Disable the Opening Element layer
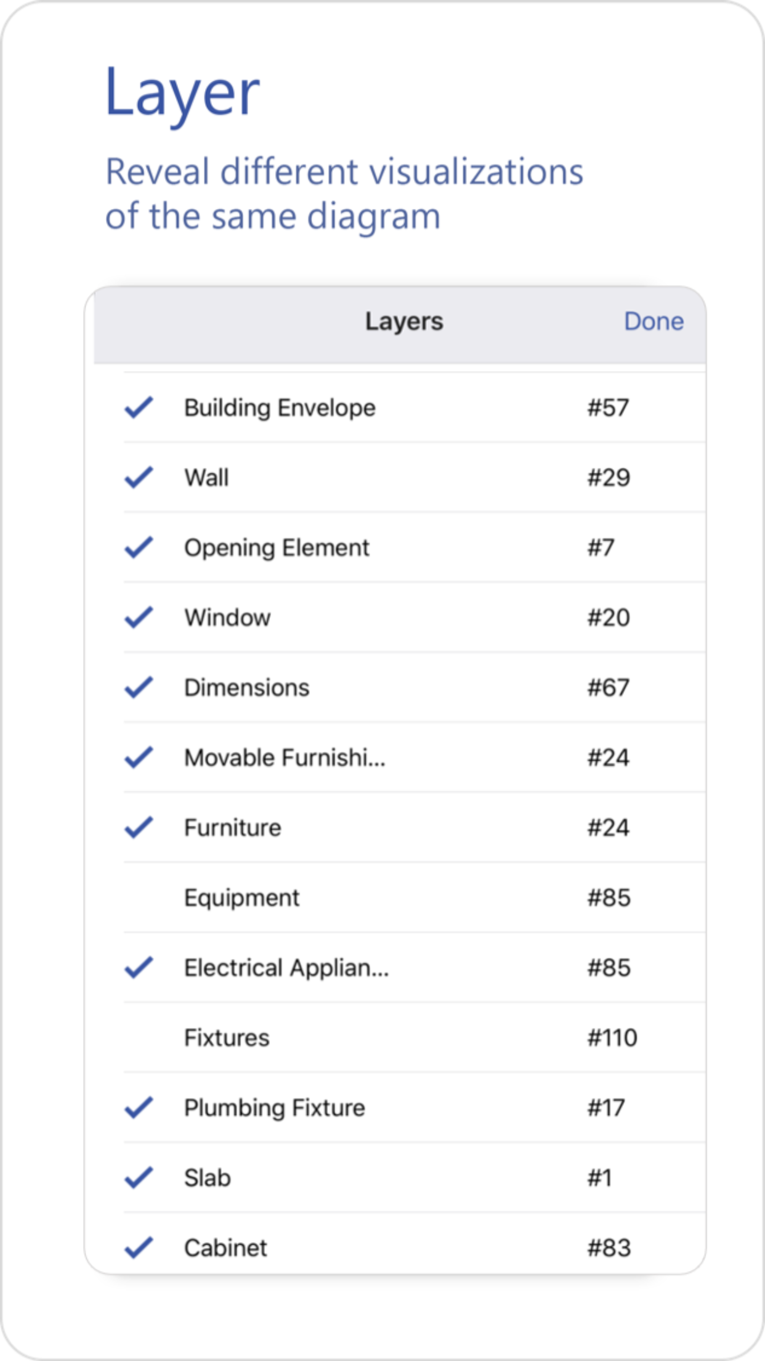 (139, 547)
